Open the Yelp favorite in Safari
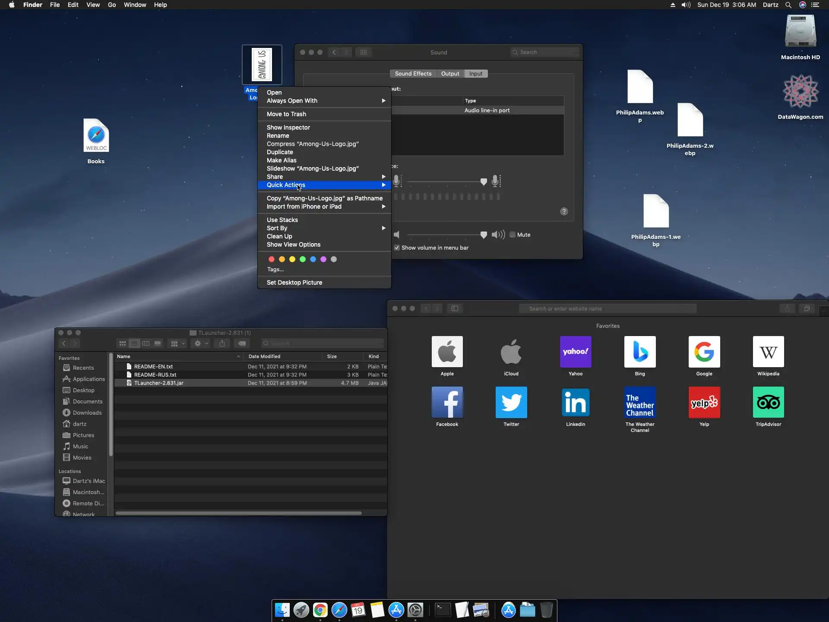 tap(704, 402)
